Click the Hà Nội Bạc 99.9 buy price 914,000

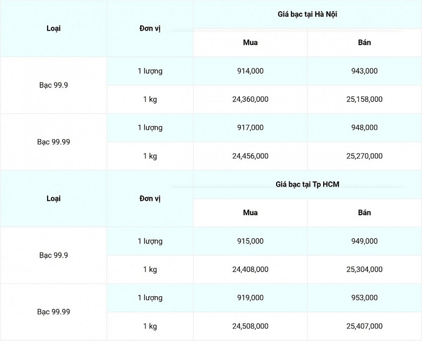(250, 71)
